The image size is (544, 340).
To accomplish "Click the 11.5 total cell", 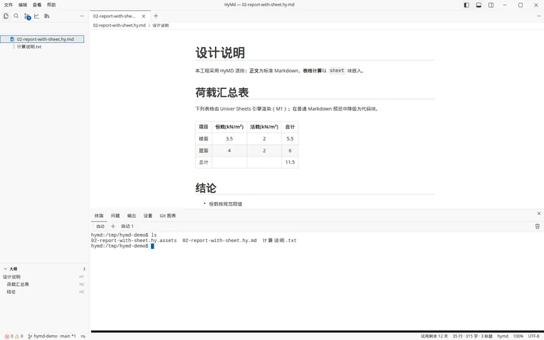I will click(290, 163).
